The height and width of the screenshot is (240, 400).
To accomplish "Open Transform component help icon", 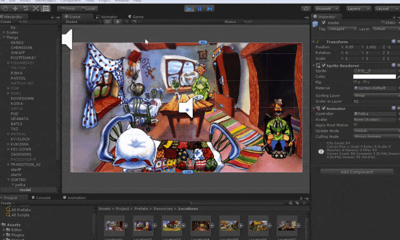I will click(393, 42).
